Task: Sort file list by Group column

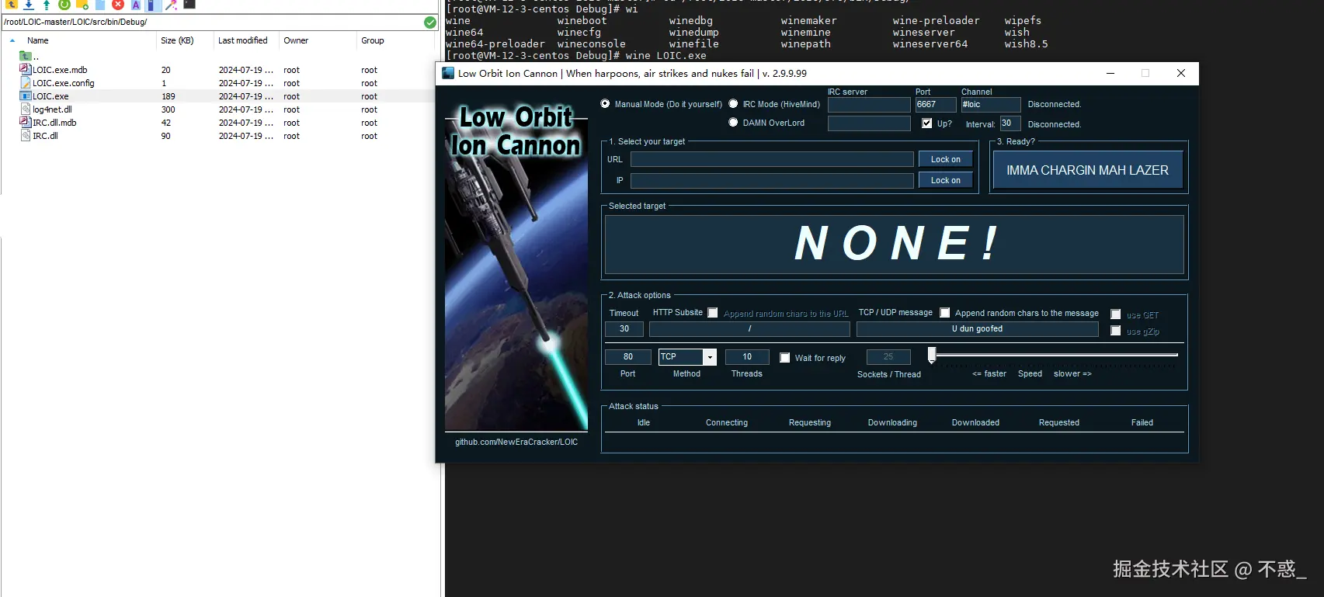Action: (373, 40)
